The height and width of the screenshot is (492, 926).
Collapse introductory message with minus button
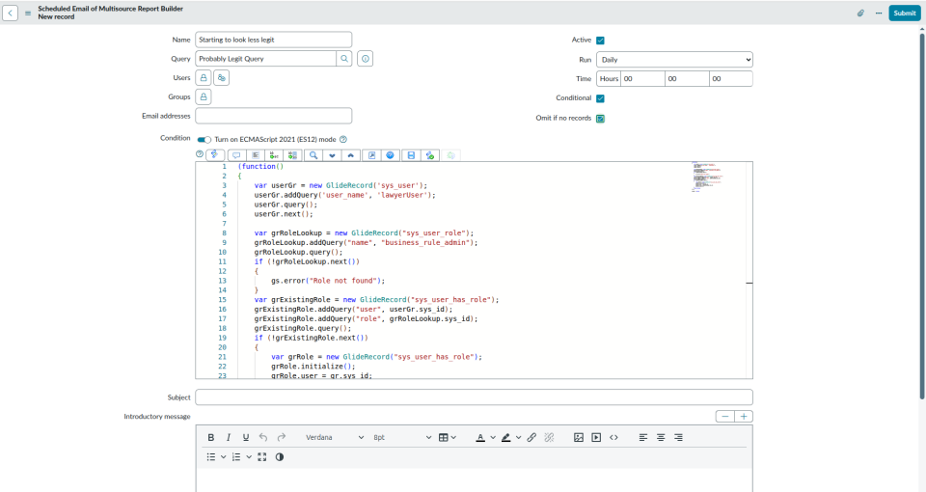(725, 417)
